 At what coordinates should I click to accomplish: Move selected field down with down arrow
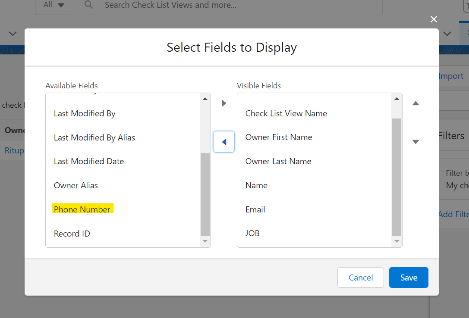pos(415,142)
